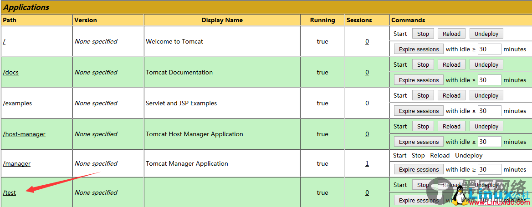This screenshot has height=207, width=532.
Task: Edit idle minutes field in /docs row
Action: click(x=490, y=80)
